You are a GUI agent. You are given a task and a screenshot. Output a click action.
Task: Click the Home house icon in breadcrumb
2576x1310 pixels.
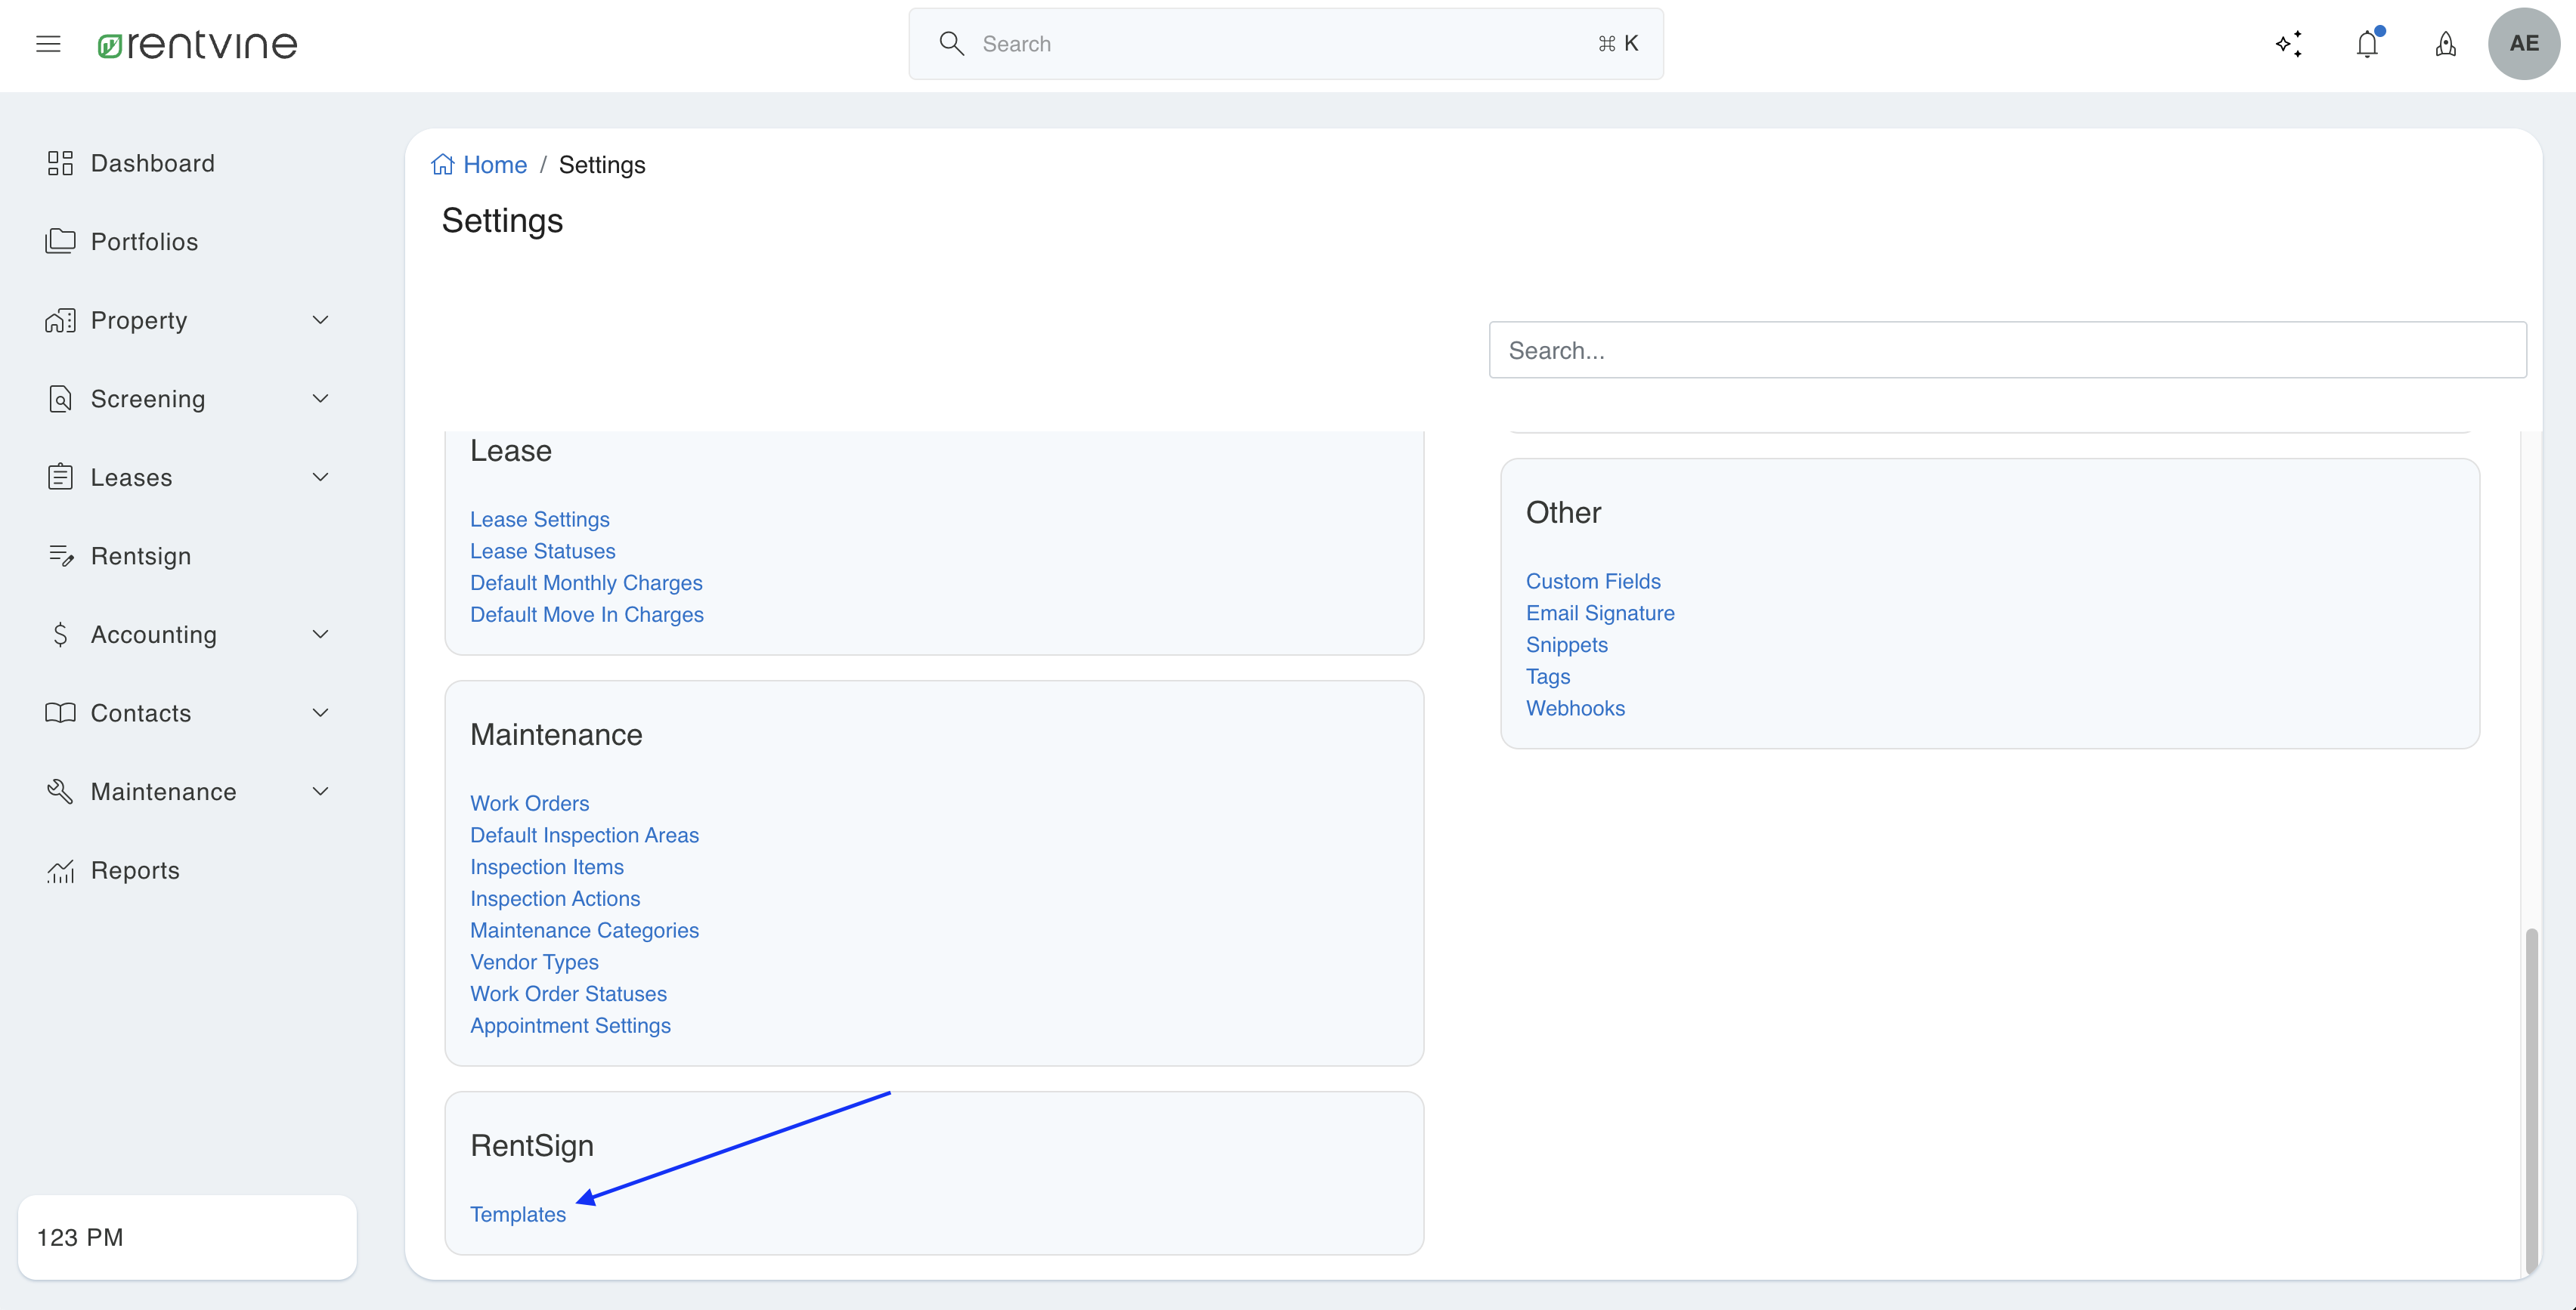pos(443,164)
